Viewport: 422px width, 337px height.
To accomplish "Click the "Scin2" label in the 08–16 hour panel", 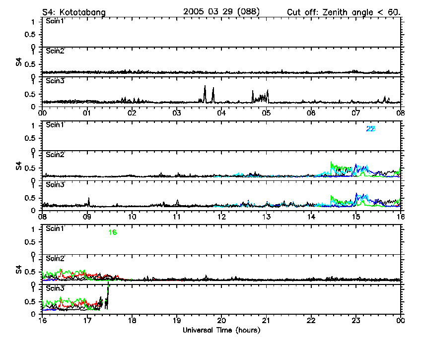I will point(55,155).
